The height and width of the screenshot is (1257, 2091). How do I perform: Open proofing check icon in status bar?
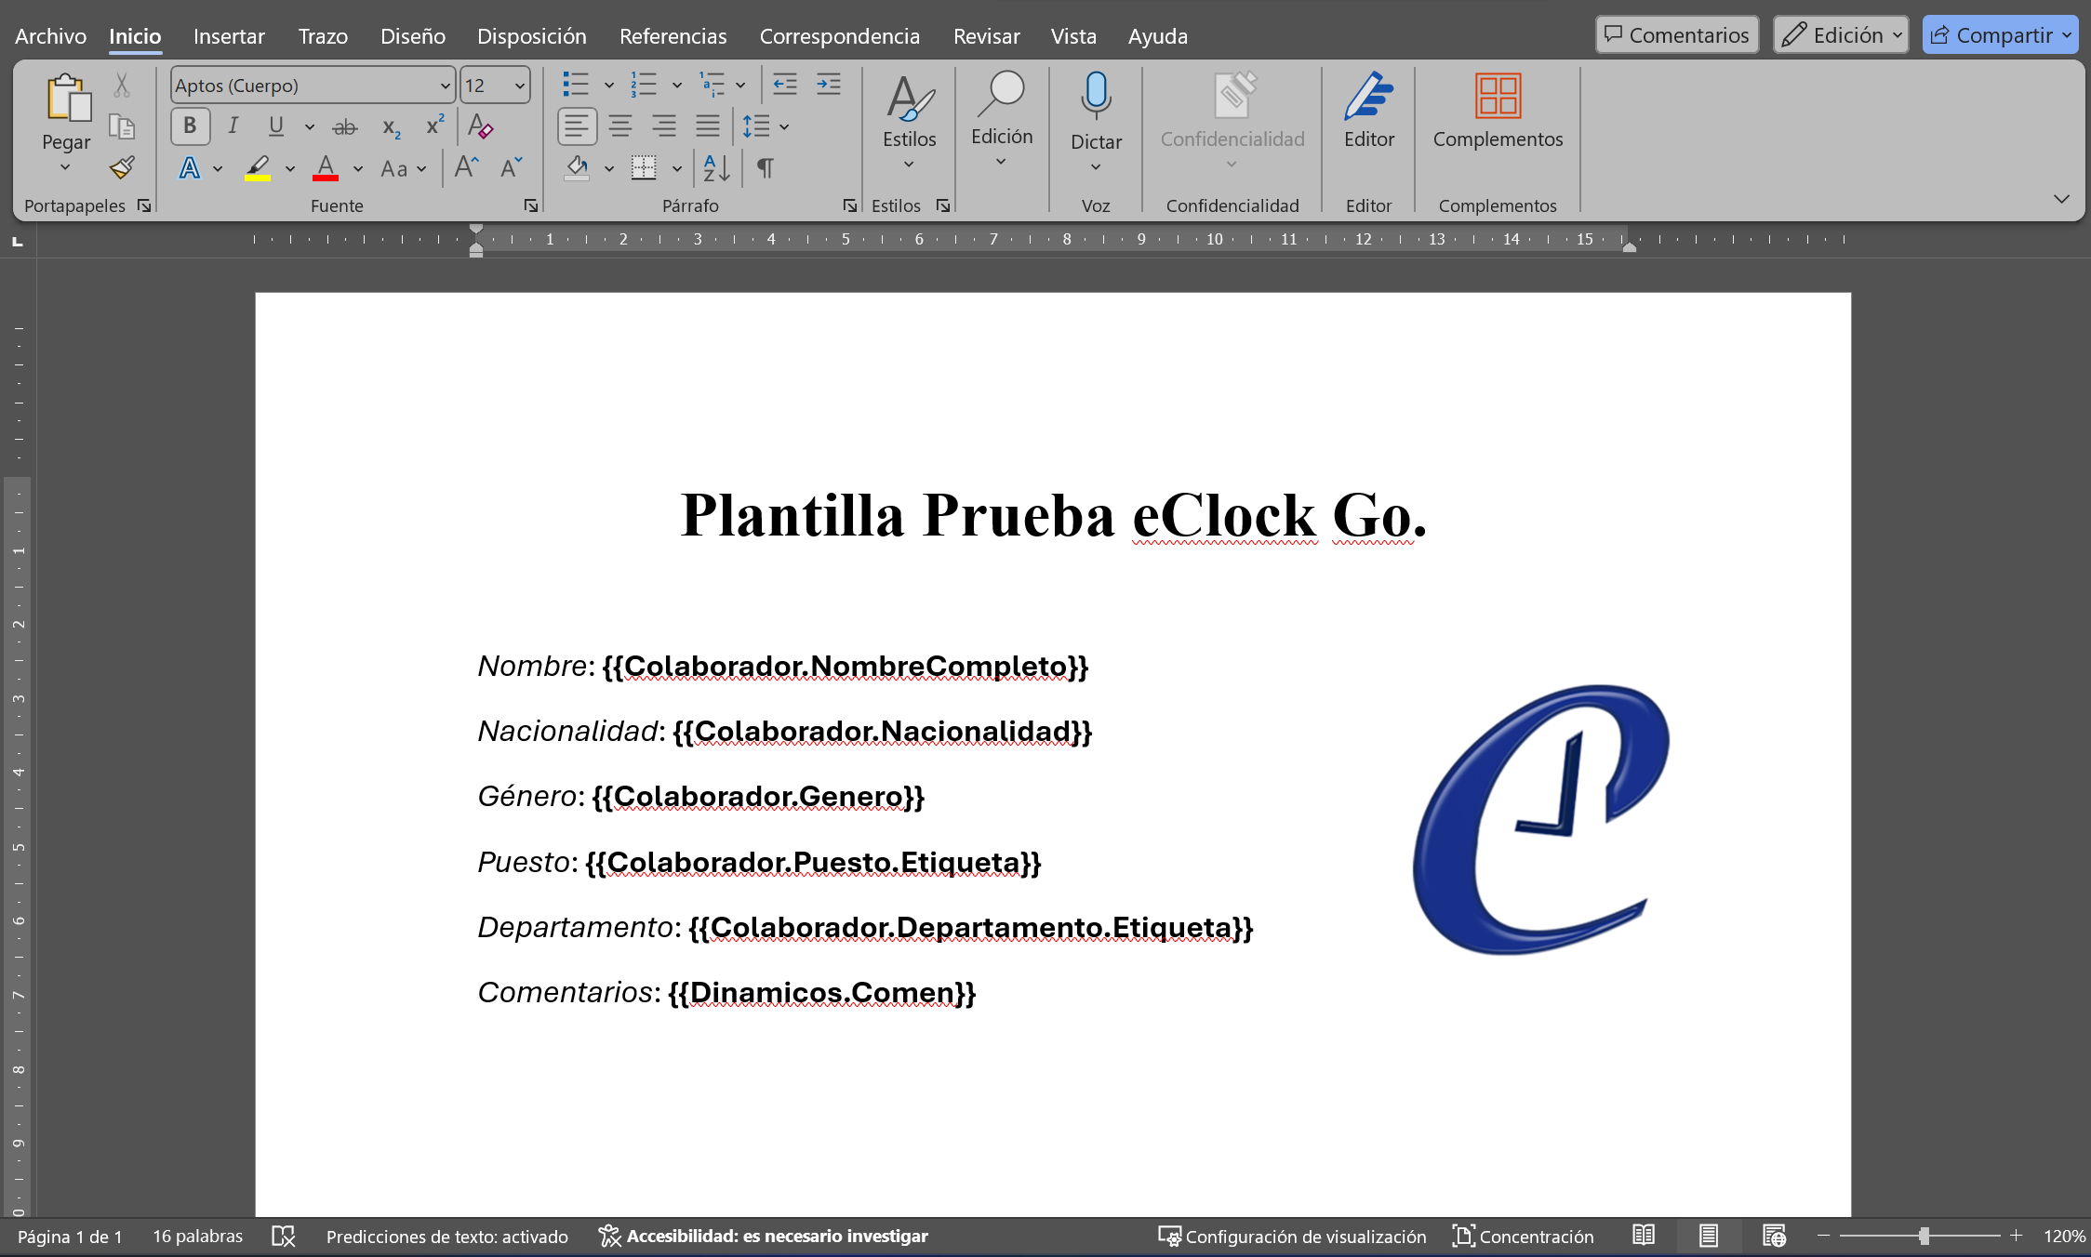284,1236
